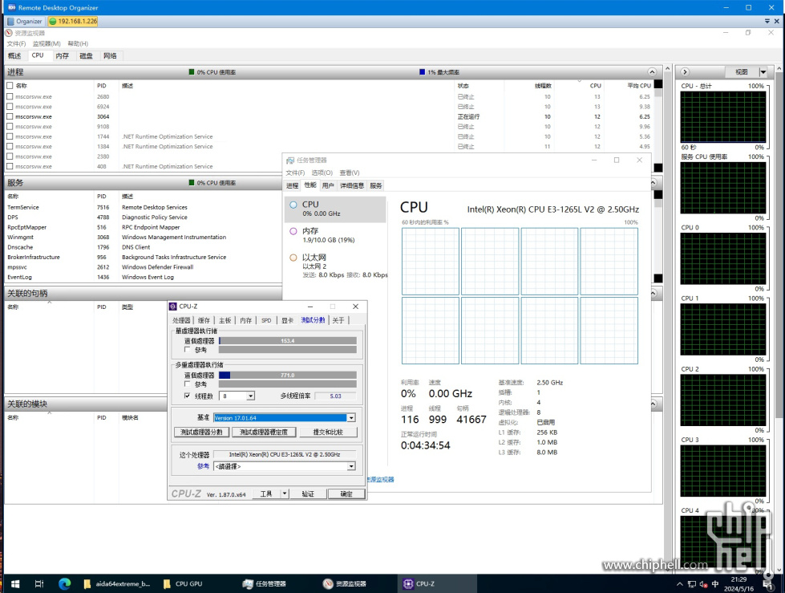Click Task Manager title bar icon

point(290,160)
